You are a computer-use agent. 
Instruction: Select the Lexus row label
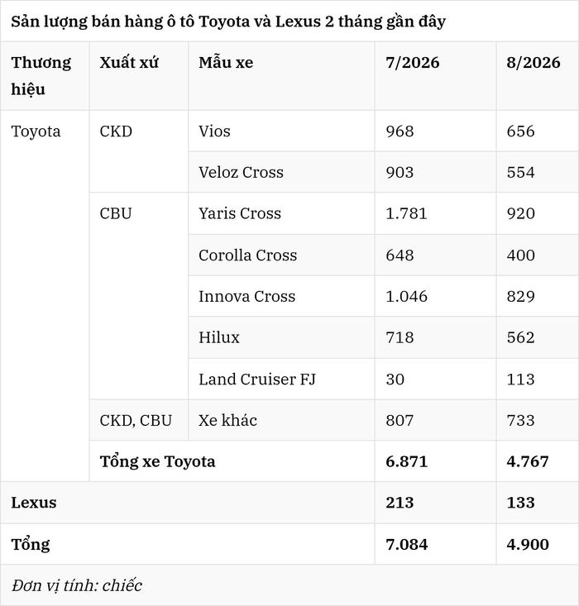tap(34, 503)
